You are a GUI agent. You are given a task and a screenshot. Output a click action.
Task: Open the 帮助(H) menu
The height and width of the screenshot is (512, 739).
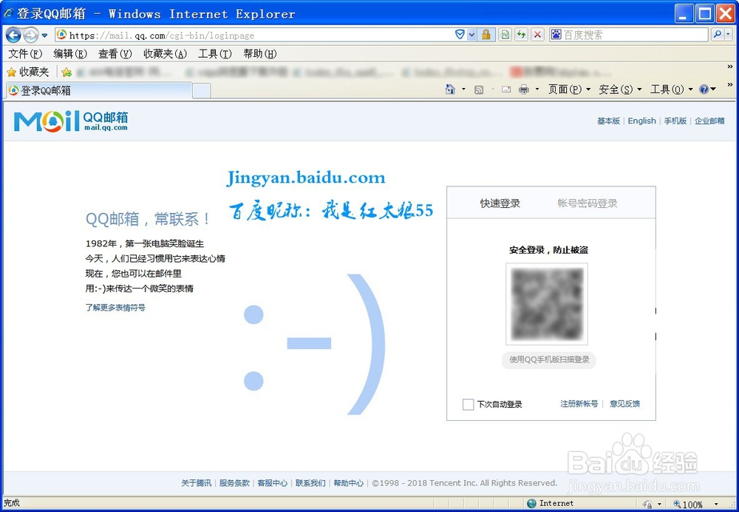259,54
